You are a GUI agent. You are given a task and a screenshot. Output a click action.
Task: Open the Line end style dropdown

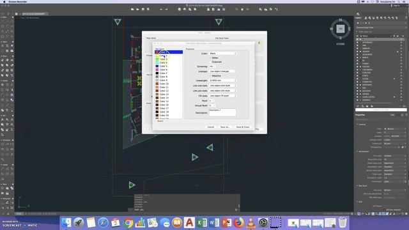223,86
